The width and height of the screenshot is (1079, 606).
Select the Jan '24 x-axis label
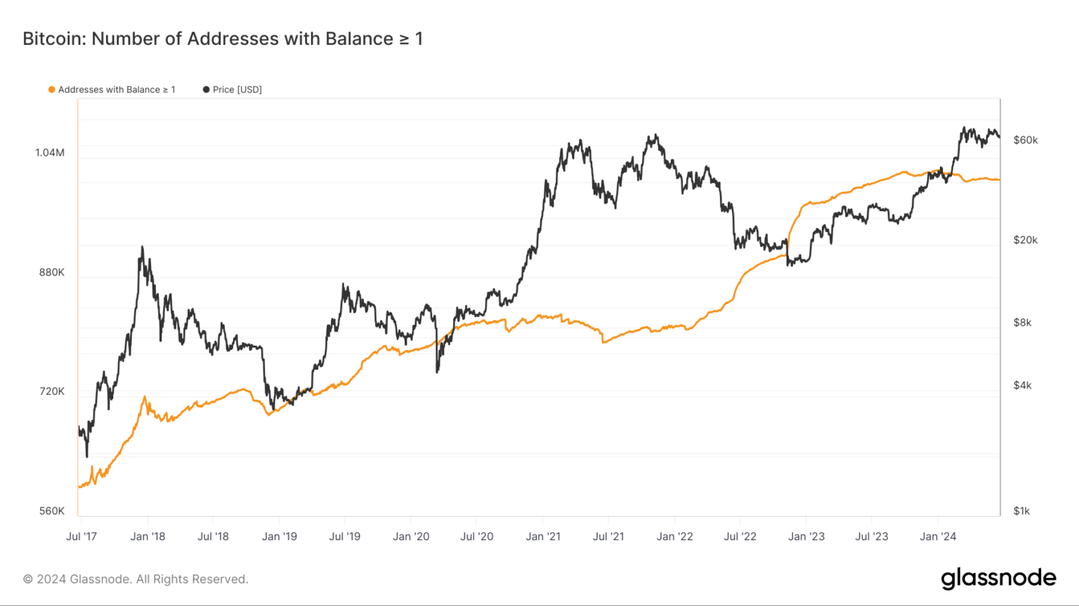938,537
